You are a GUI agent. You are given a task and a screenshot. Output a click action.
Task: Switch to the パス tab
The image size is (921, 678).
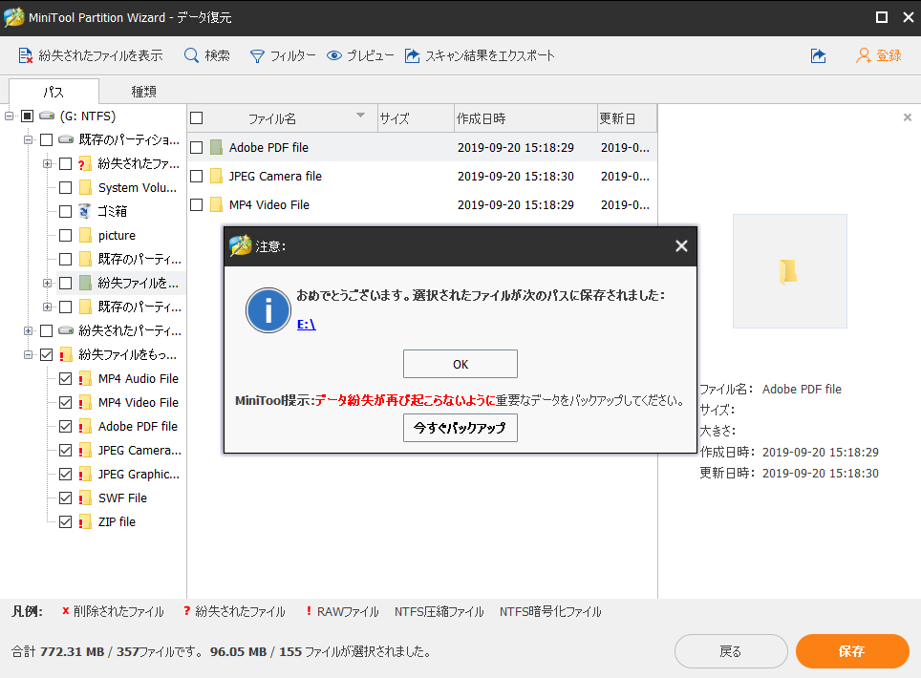pyautogui.click(x=54, y=92)
